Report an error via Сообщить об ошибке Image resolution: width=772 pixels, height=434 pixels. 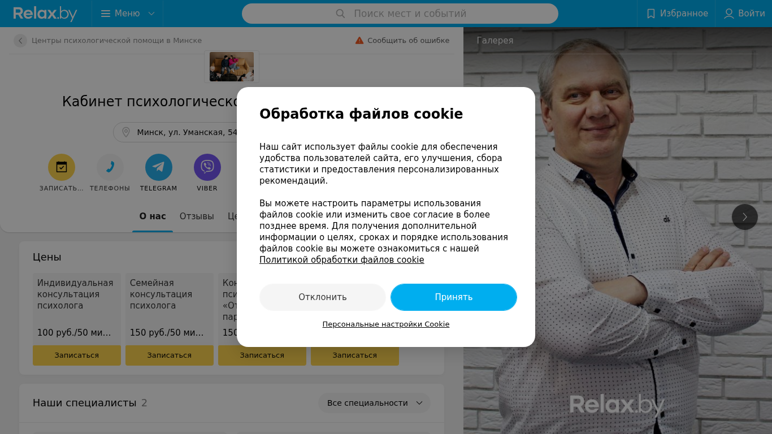point(402,41)
